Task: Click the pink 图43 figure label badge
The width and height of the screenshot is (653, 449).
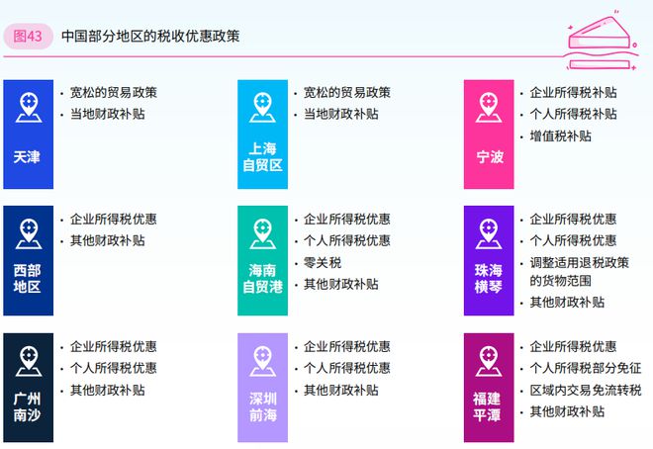Action: point(28,37)
